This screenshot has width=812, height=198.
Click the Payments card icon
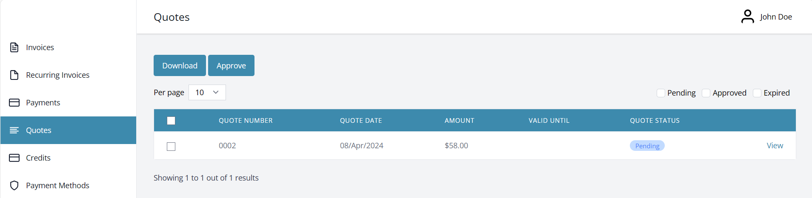(14, 102)
